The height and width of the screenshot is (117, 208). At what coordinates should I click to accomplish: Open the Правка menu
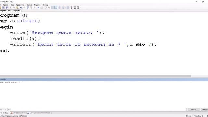6,5
